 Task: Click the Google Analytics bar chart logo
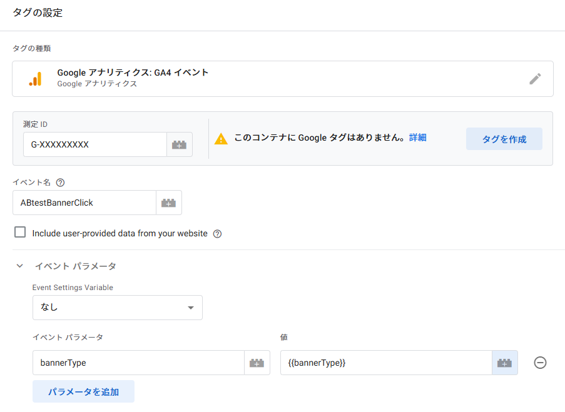35,79
